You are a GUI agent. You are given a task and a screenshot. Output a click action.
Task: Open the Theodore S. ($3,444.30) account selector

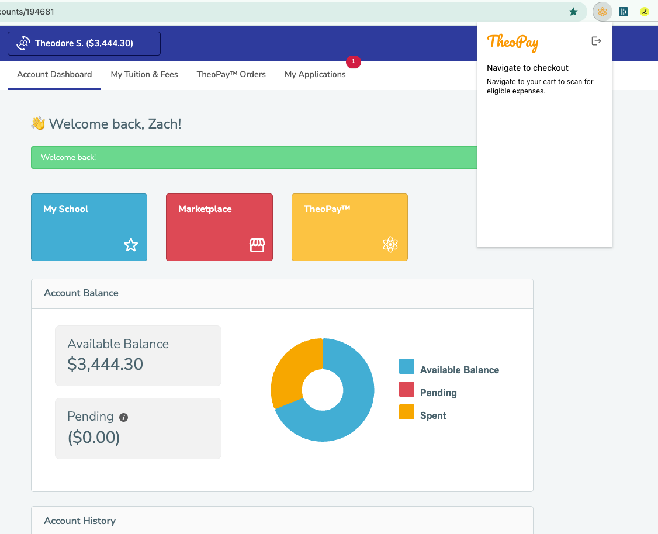pos(84,43)
